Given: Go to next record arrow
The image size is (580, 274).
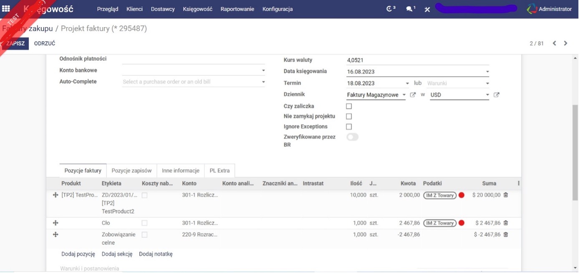Looking at the screenshot, I should click(x=566, y=43).
